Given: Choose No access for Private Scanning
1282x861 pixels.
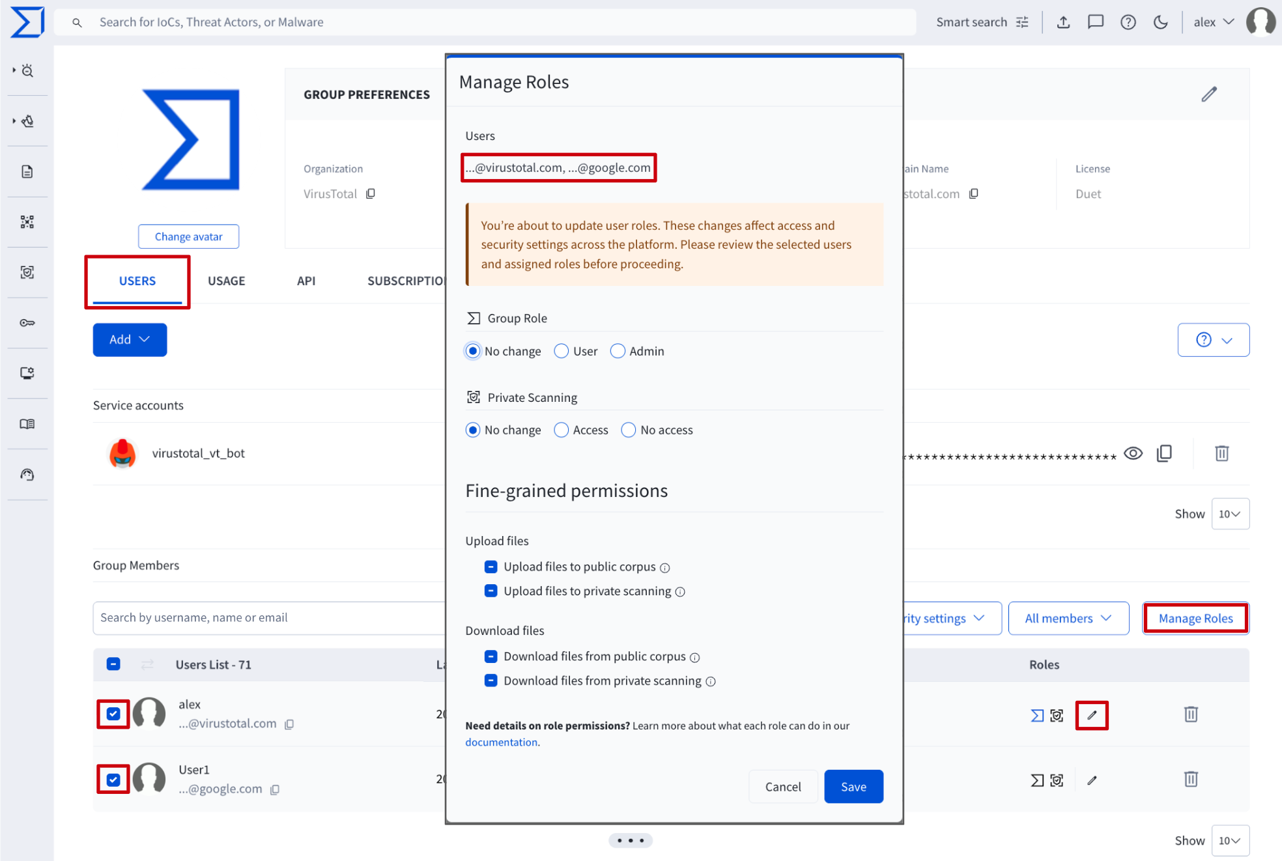Looking at the screenshot, I should click(628, 430).
